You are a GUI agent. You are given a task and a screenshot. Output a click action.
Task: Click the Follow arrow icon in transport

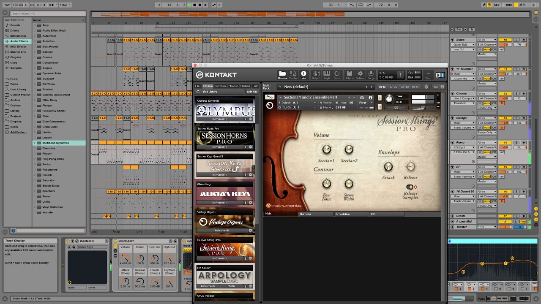[x=159, y=5]
